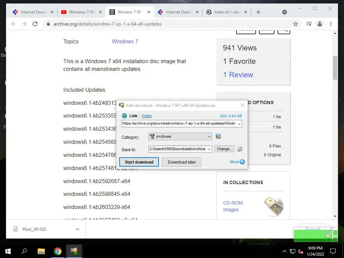Open the Chrome profile avatar
344x258 pixels.
click(320, 24)
